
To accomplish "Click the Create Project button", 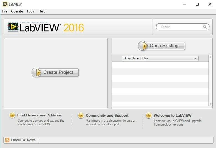I will pyautogui.click(x=55, y=72).
